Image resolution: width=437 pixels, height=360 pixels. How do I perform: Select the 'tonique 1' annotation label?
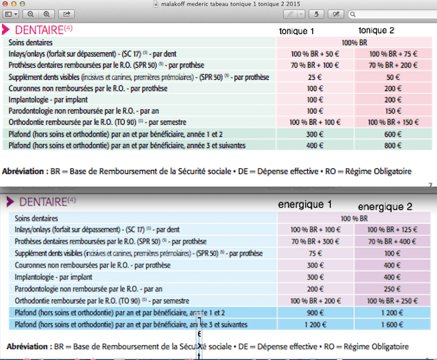click(x=298, y=31)
